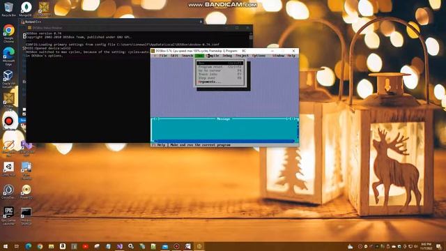Viewport: 446px width, 251px height.
Task: Open the File menu in Borland C++
Action: pos(163,56)
